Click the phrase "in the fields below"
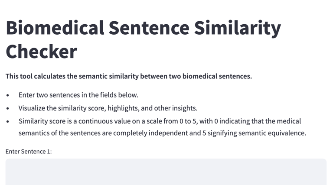Image resolution: width=333 pixels, height=185 pixels. 109,94
